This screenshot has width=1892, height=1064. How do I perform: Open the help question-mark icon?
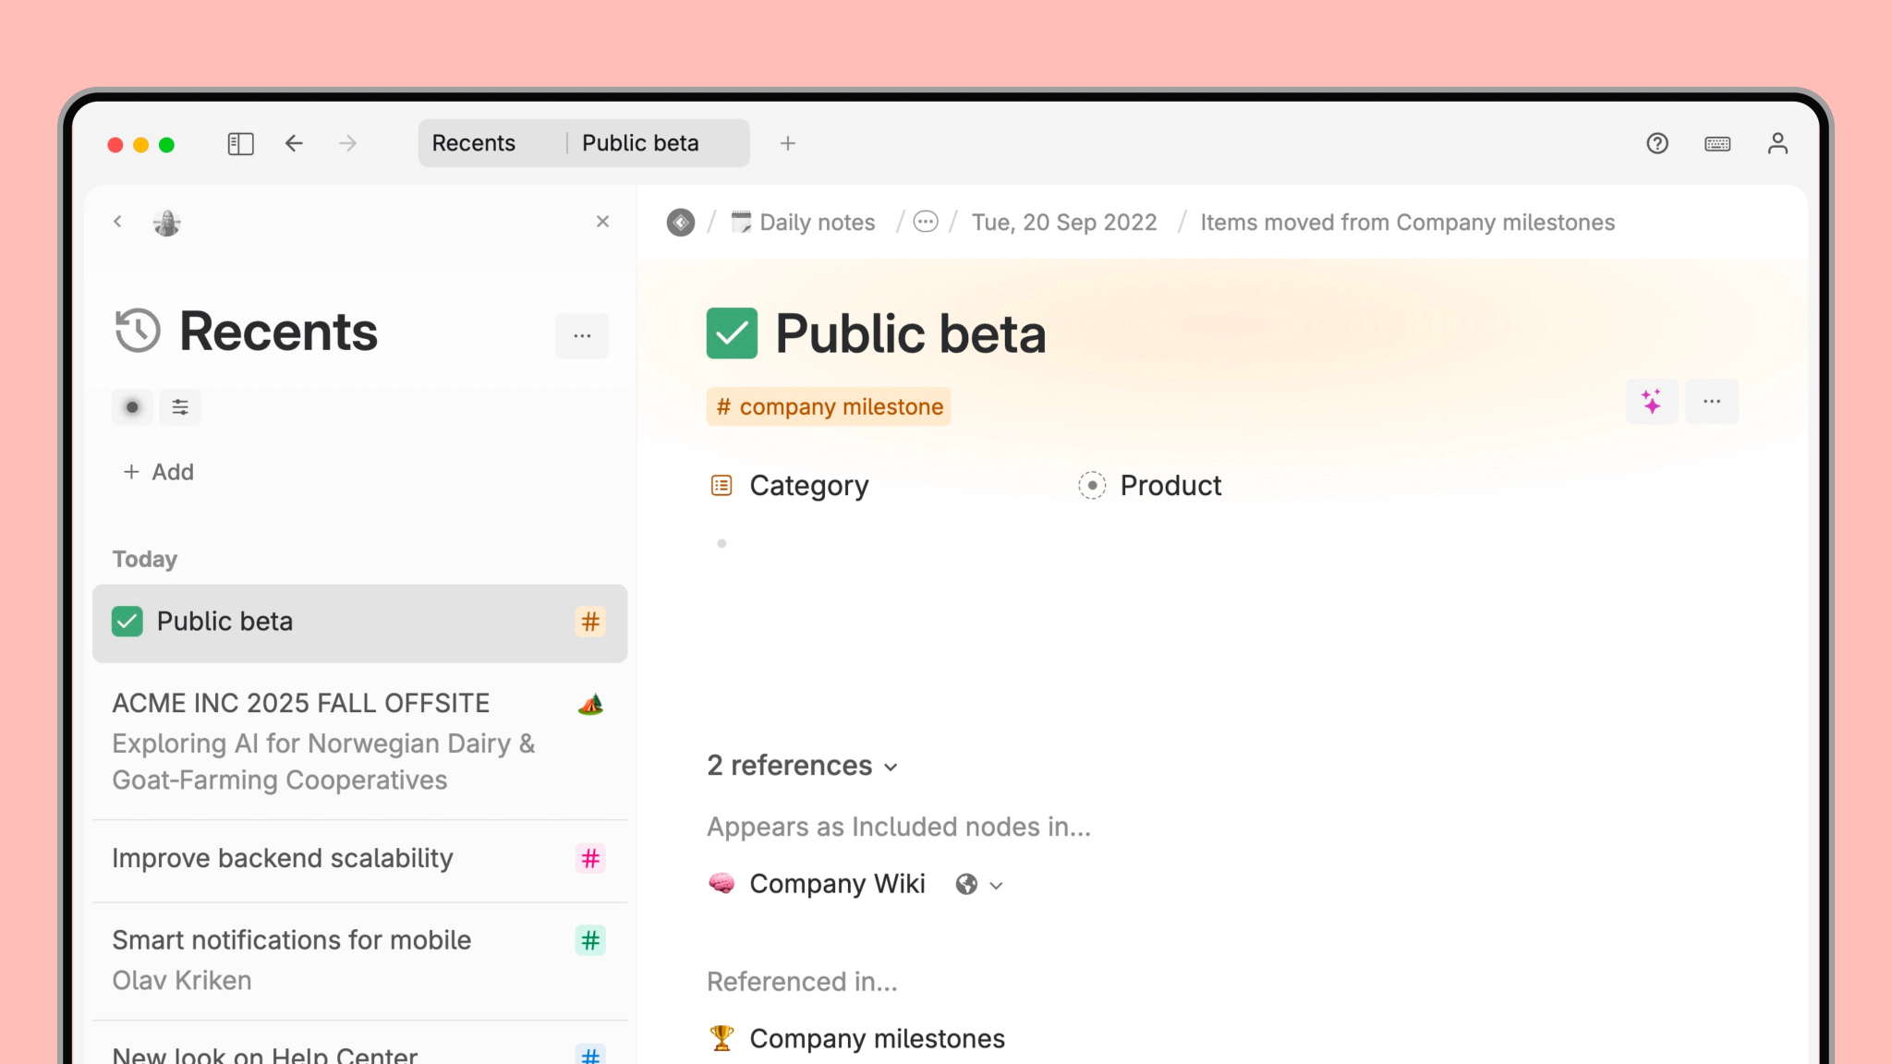click(1657, 143)
